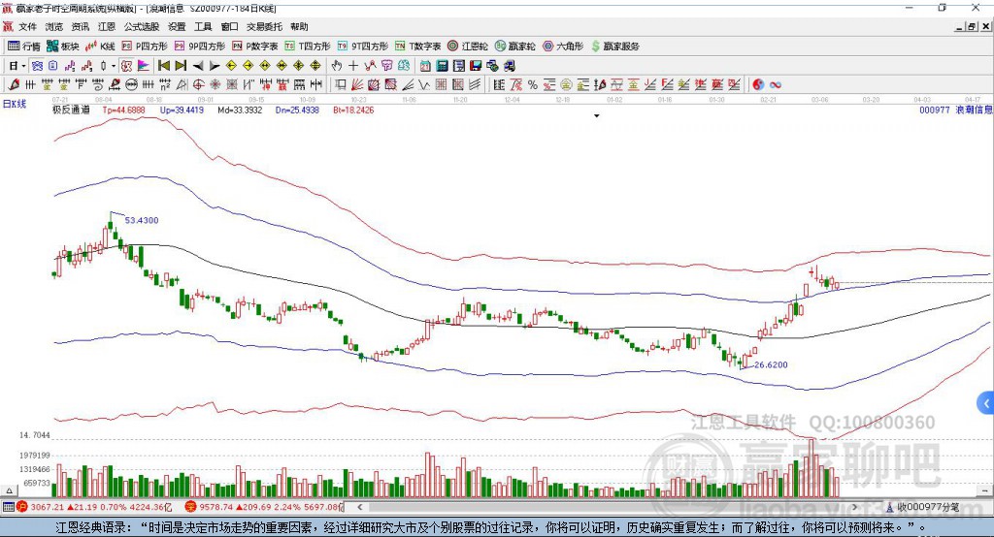Open the K线 chart view
Screen dimensions: 994x537
(x=100, y=46)
